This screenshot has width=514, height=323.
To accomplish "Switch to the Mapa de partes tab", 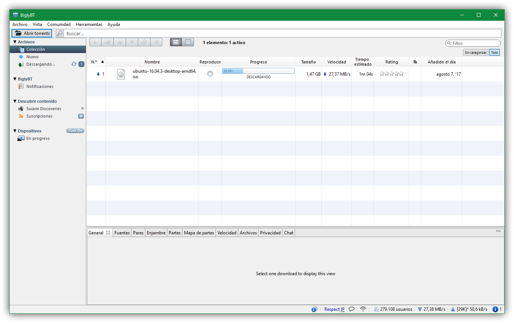I will (x=199, y=233).
